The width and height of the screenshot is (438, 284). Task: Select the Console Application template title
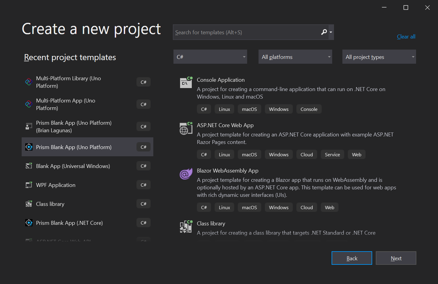click(x=221, y=80)
